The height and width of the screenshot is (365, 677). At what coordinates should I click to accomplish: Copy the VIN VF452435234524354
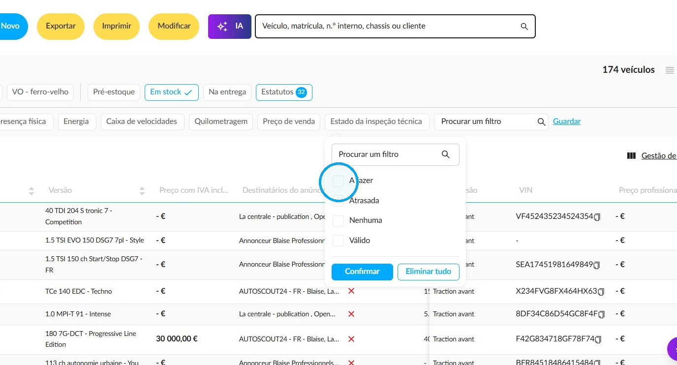click(597, 217)
